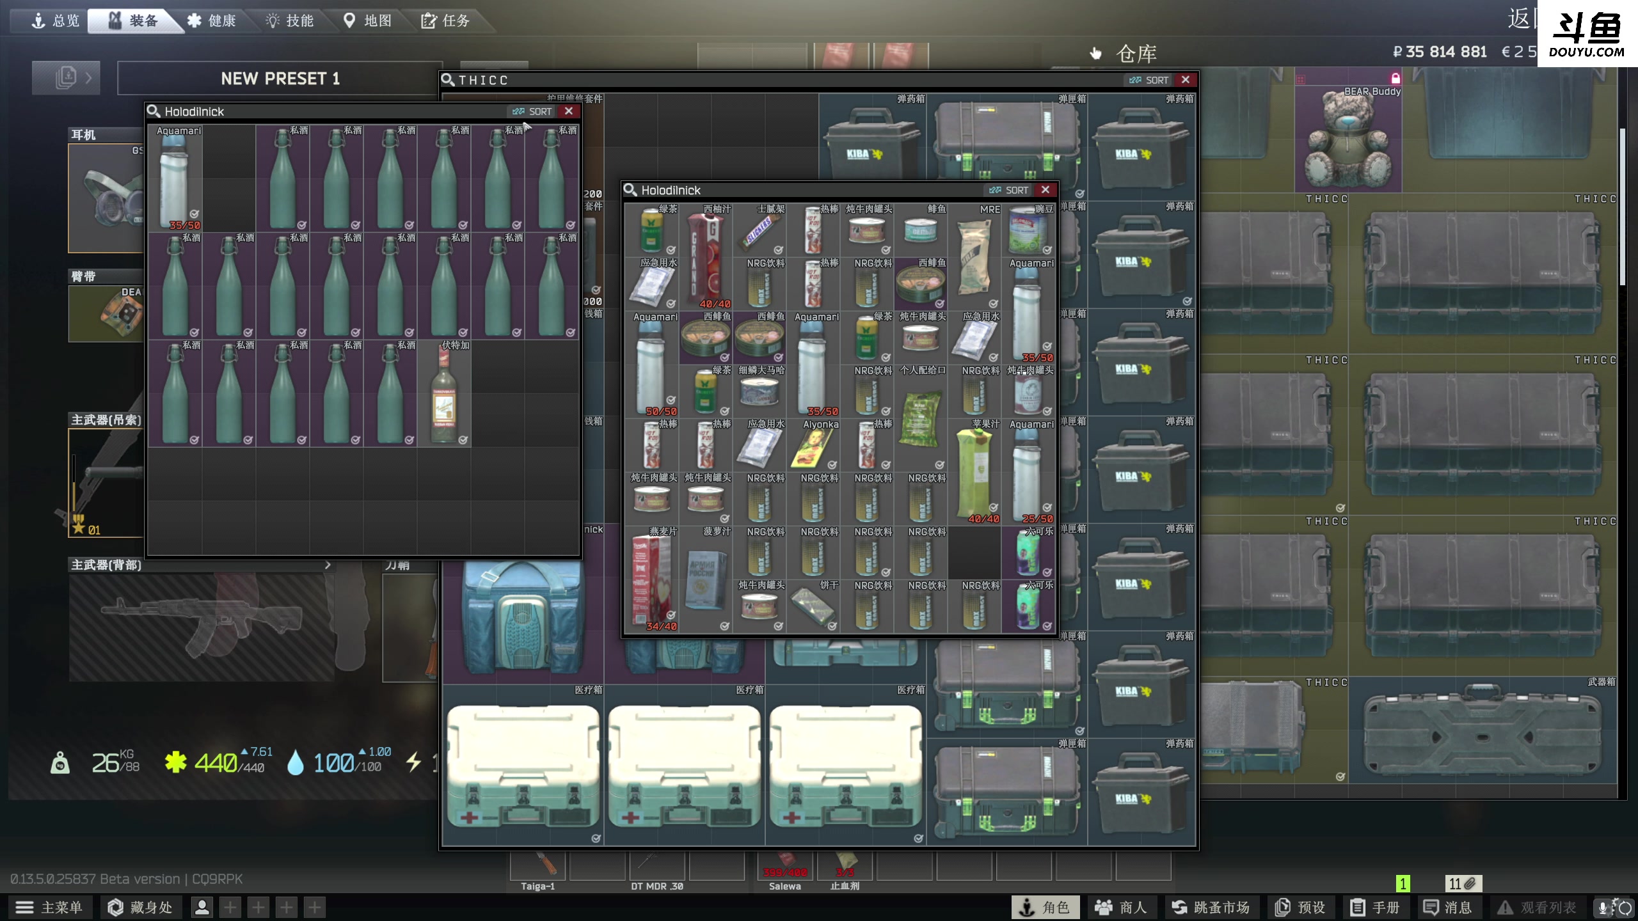Click the 11 attachments notification badge
This screenshot has width=1638, height=921.
[1463, 884]
